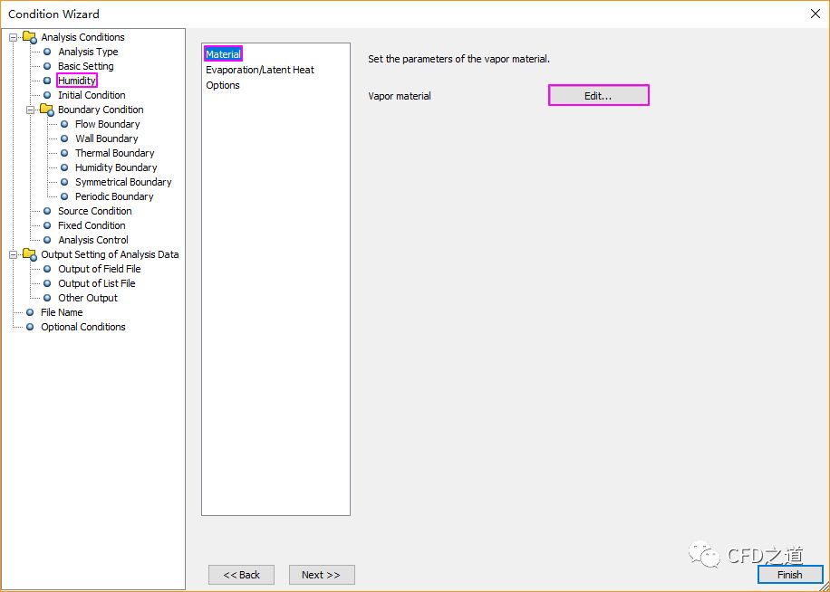Click the bullet icon beside Analysis Type
Image resolution: width=830 pixels, height=592 pixels.
point(47,52)
